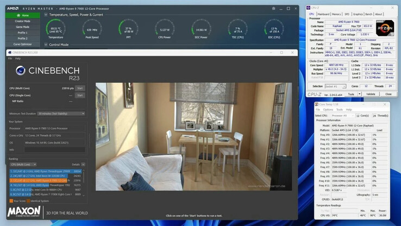The height and width of the screenshot is (226, 401).
Task: Click the Temperature gauge dial
Action: [x=55, y=29]
